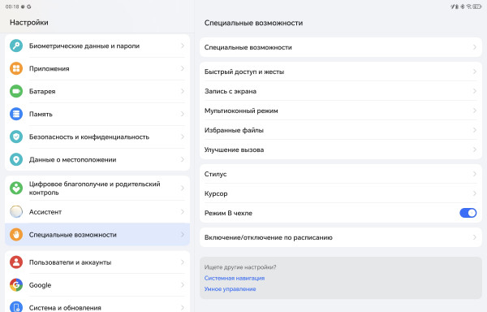Click the shield icon for Безопасность и конфиденциальность
This screenshot has height=312, width=487.
coord(16,136)
